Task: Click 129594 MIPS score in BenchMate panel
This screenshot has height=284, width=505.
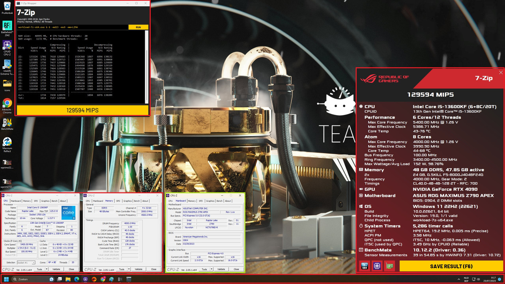Action: pos(430,95)
